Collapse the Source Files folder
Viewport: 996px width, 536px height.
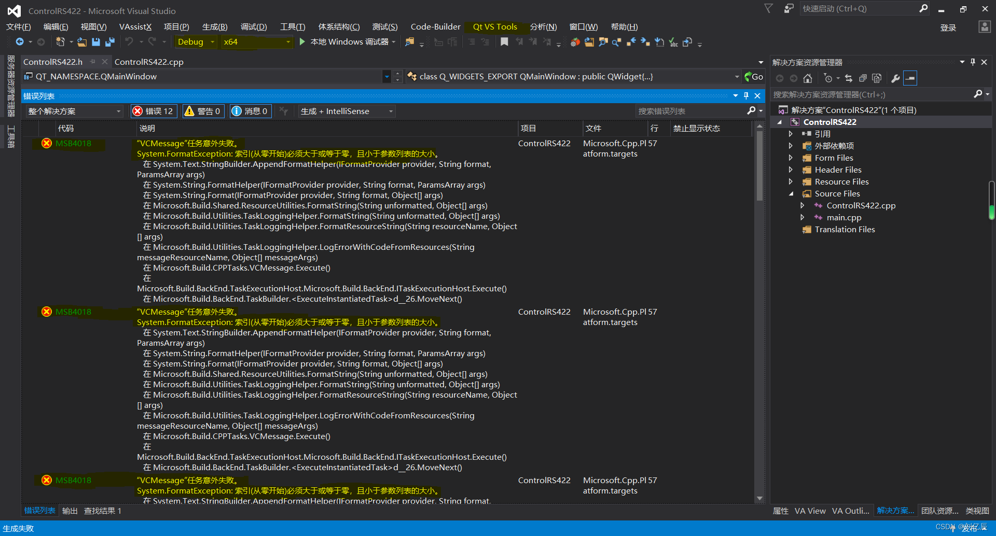tap(791, 194)
